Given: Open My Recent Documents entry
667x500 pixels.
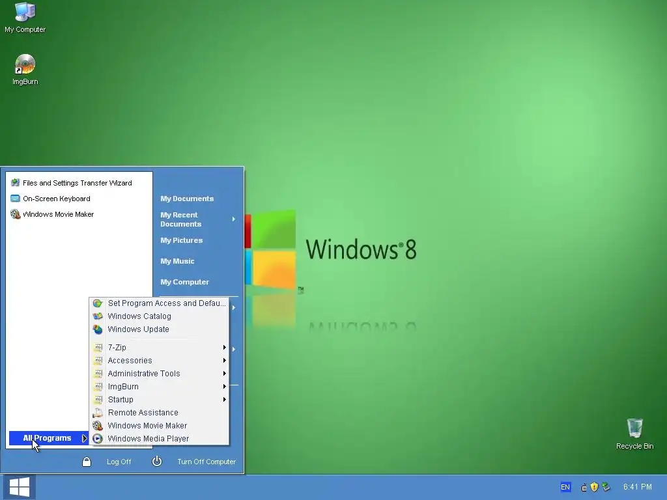Looking at the screenshot, I should 181,219.
